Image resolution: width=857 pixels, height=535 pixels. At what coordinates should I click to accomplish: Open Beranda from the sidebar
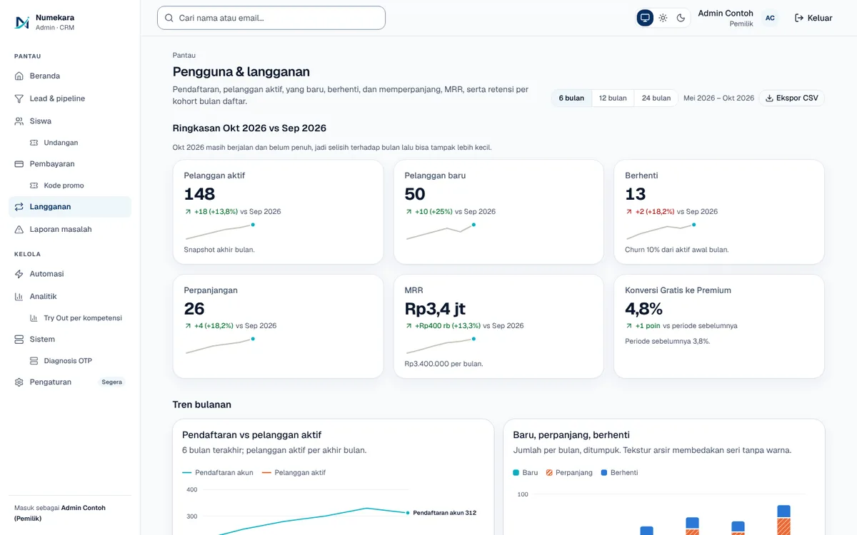70,76
